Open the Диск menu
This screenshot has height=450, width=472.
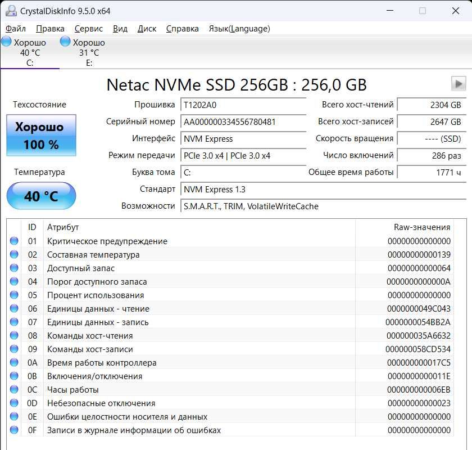point(147,29)
